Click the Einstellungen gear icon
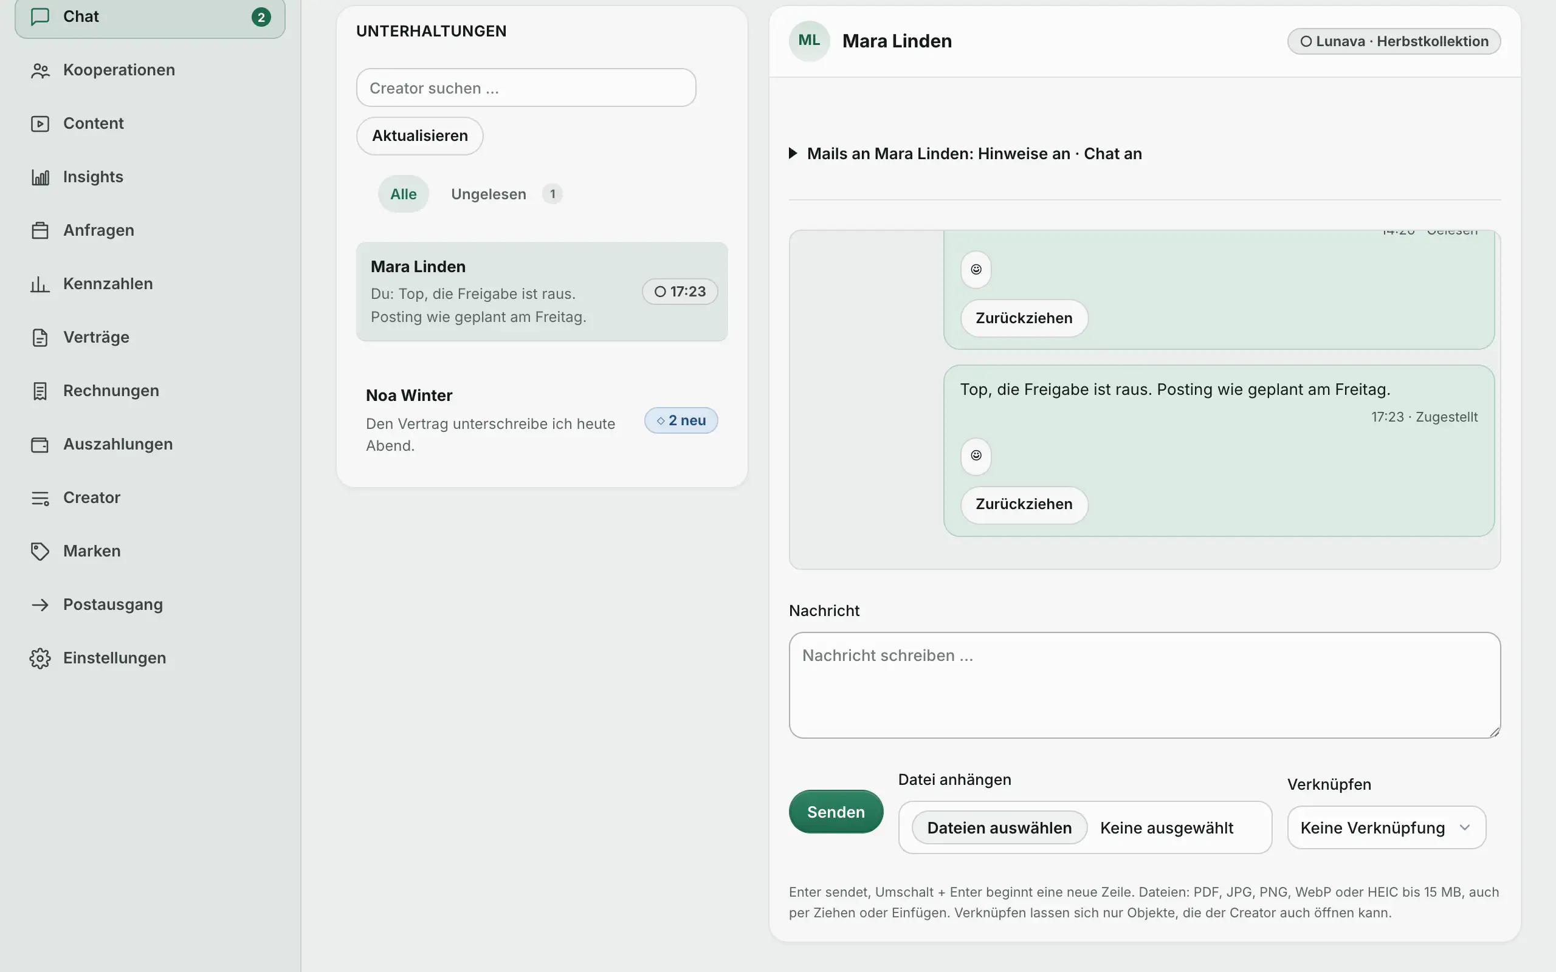The image size is (1556, 972). (x=40, y=658)
